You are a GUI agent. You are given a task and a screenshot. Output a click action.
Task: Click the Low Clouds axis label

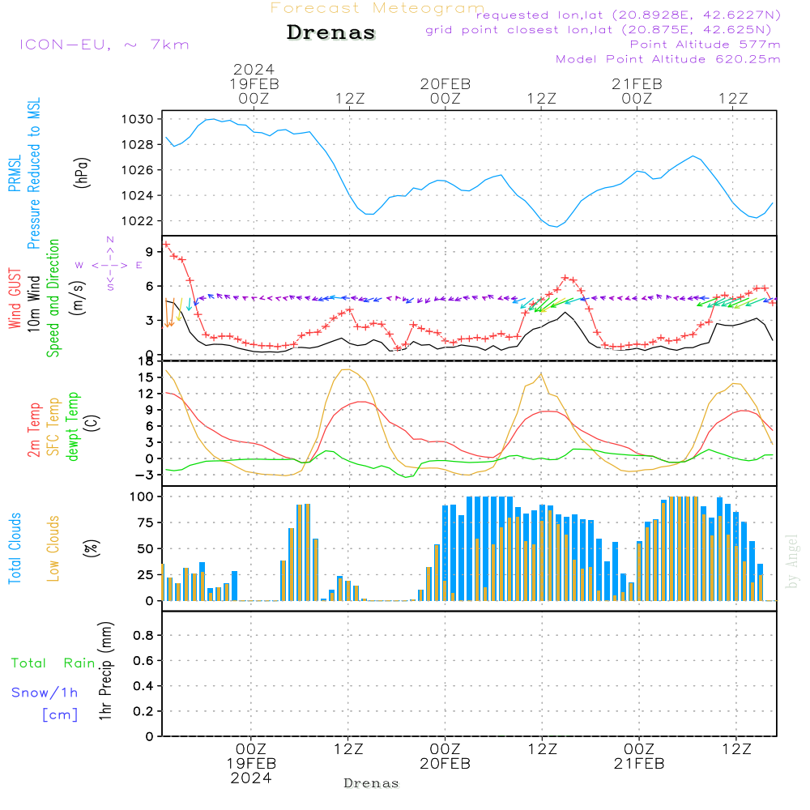(53, 548)
